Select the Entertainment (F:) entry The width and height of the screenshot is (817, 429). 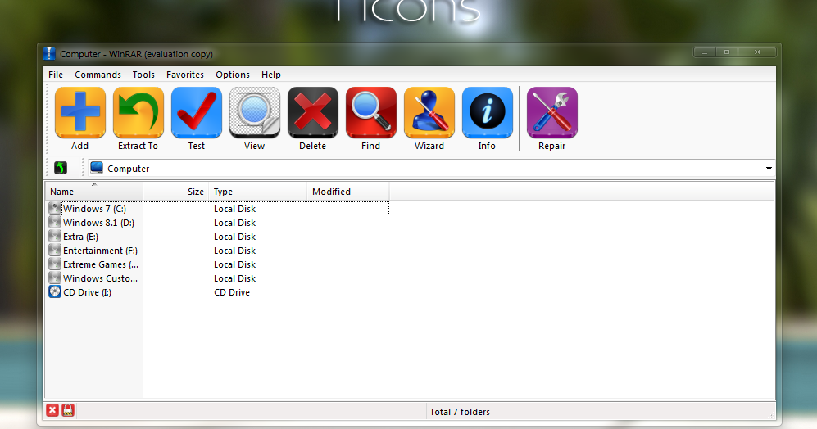[x=100, y=251]
